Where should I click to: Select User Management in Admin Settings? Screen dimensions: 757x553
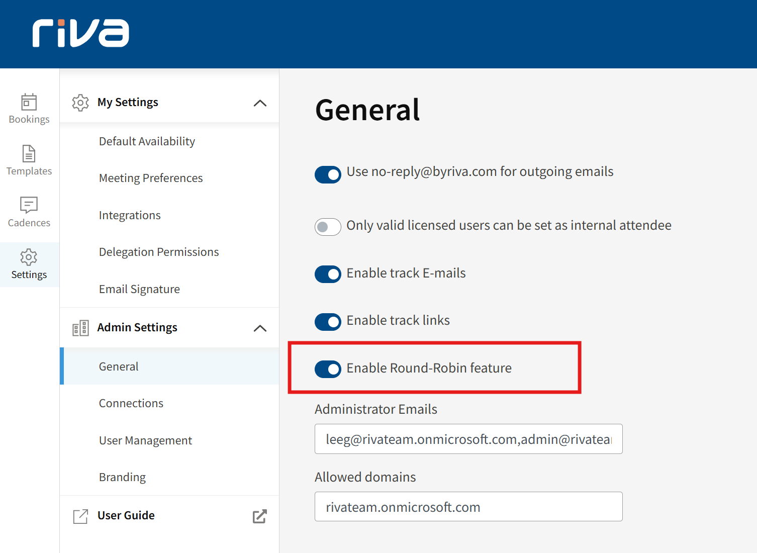tap(145, 440)
